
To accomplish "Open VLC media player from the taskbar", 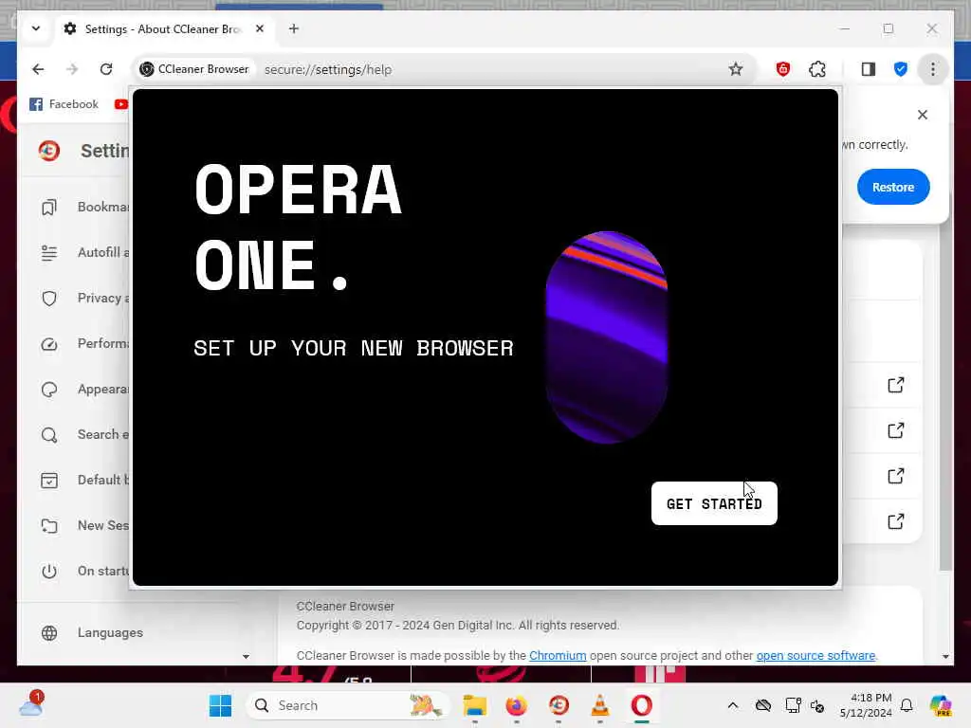I will click(600, 705).
